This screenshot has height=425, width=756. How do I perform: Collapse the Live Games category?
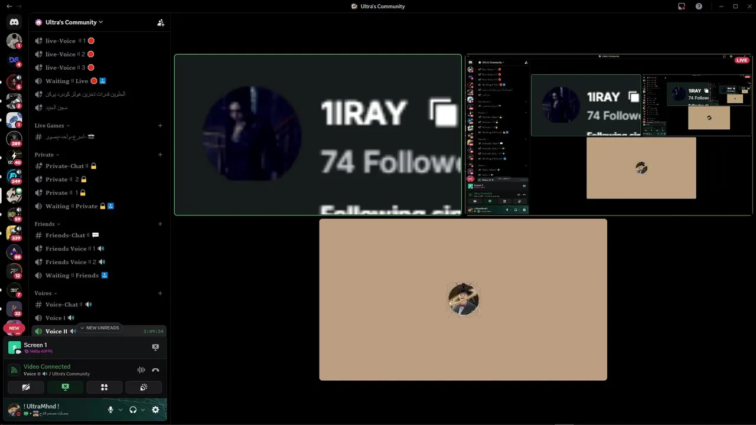[x=52, y=126]
